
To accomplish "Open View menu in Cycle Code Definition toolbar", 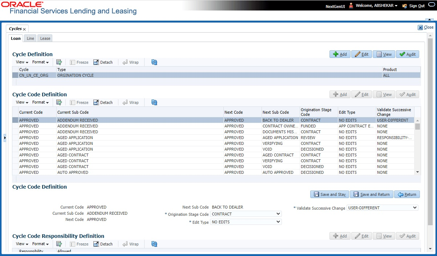I will click(x=22, y=102).
